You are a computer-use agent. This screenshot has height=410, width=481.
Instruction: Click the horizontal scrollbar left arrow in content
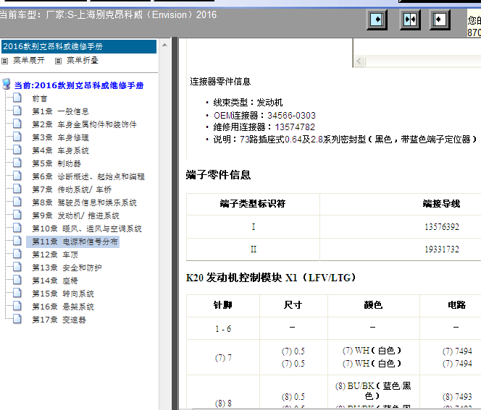click(x=359, y=61)
